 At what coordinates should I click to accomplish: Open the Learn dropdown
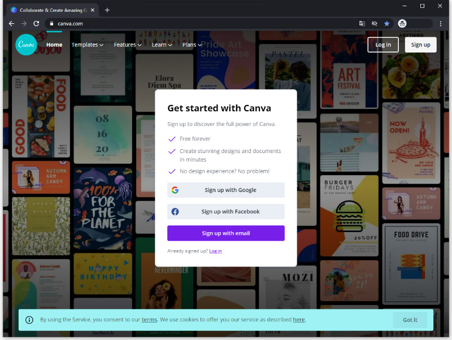pyautogui.click(x=162, y=45)
